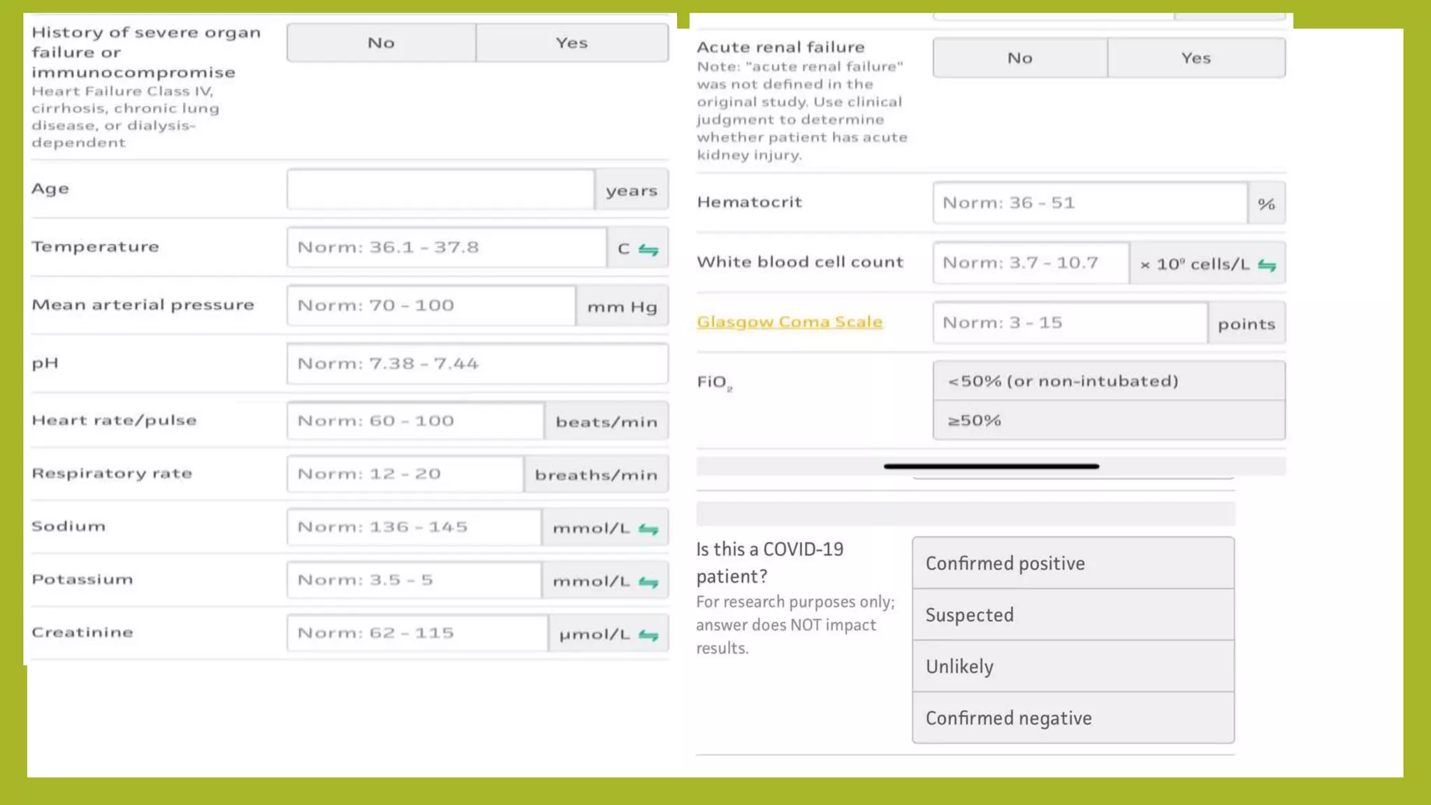Screen dimensions: 1431x805
Task: Pick the Unlikely COVID-19 option
Action: pyautogui.click(x=1073, y=667)
